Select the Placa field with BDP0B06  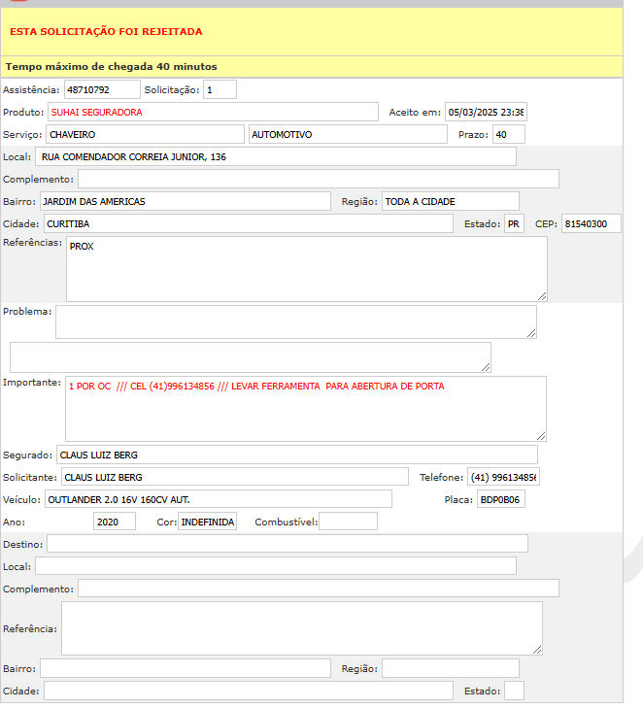pyautogui.click(x=500, y=499)
